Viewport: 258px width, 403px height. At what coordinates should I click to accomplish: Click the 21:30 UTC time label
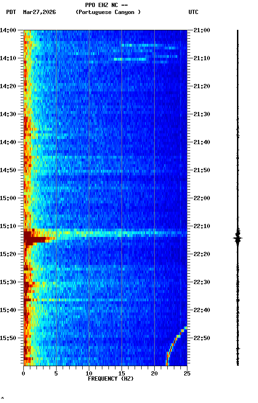pos(202,114)
